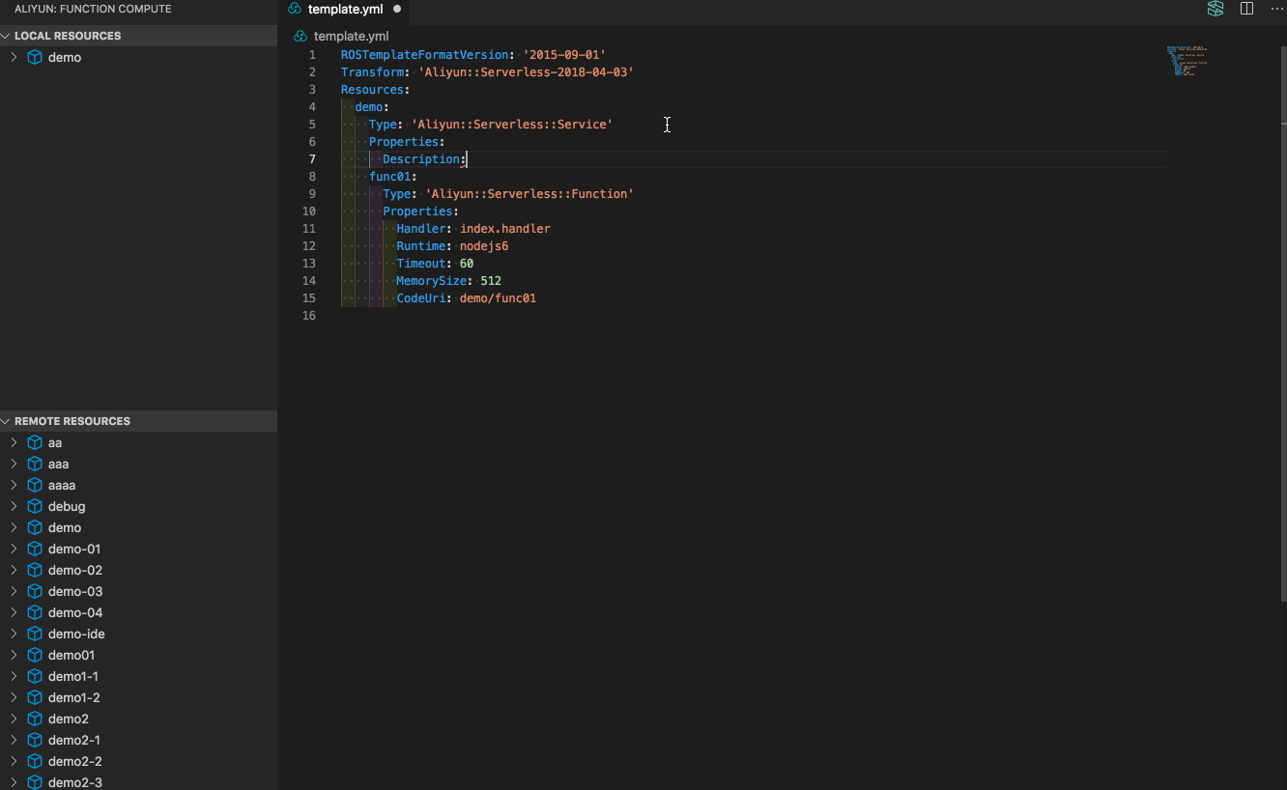Click the unsaved dot on template.yml tab
1287x790 pixels.
click(397, 9)
